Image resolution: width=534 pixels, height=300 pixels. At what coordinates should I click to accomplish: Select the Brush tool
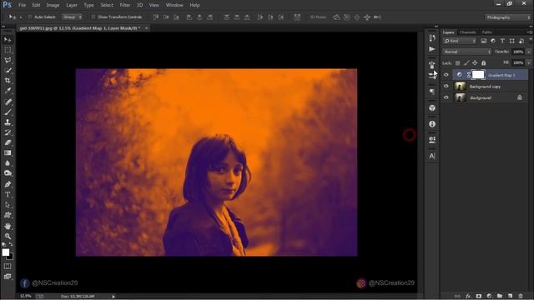coord(8,112)
